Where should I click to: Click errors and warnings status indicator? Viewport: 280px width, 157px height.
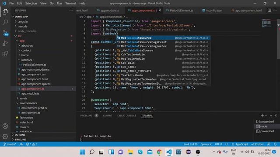coord(32,144)
